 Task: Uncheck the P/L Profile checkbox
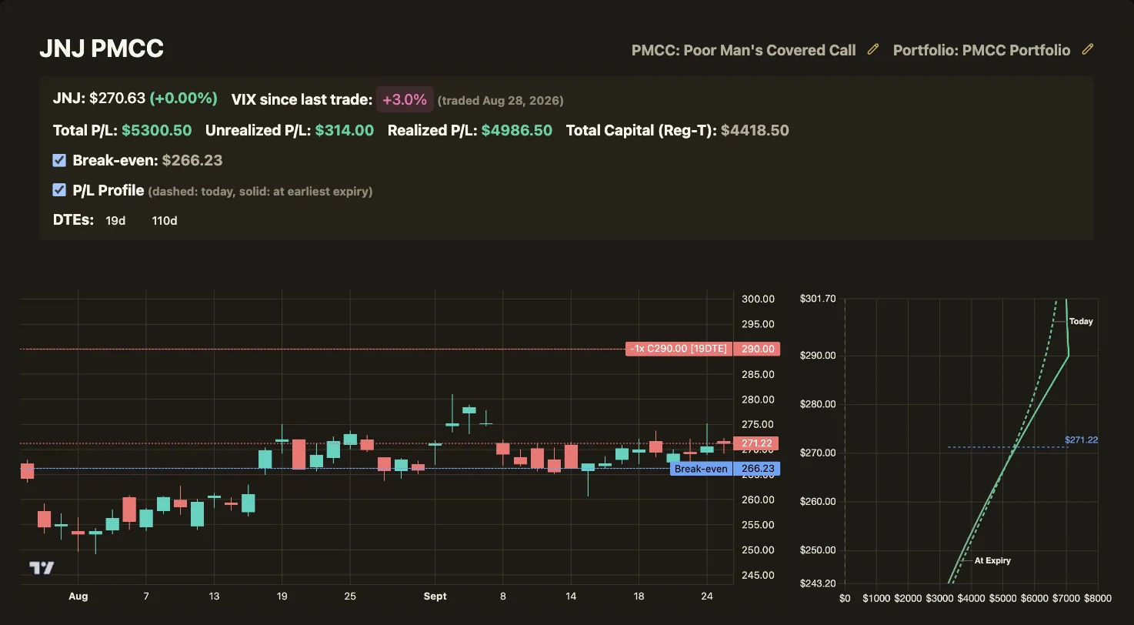tap(59, 189)
